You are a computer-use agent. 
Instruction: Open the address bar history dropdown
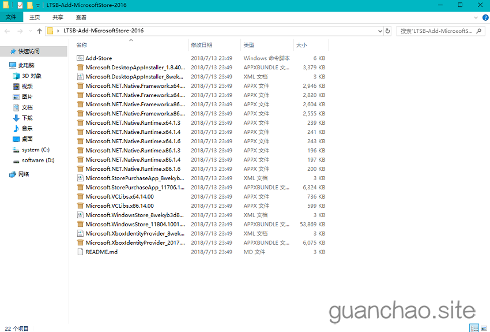(x=379, y=31)
